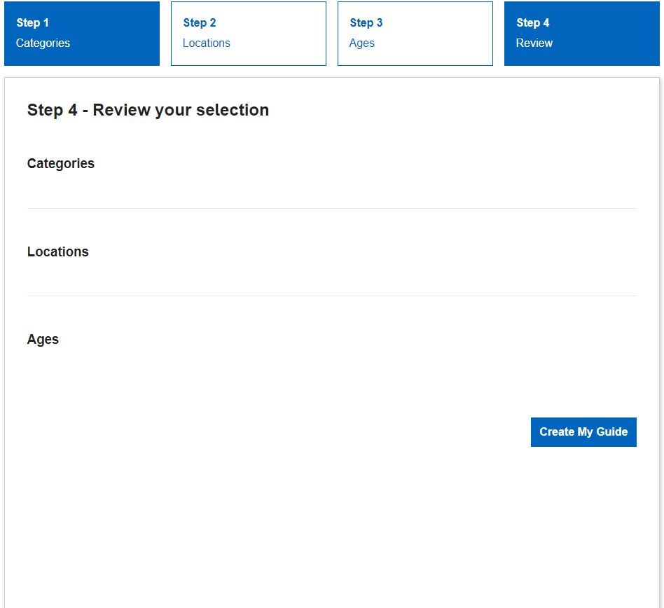Open the Step 2 Locations tab

(x=249, y=34)
